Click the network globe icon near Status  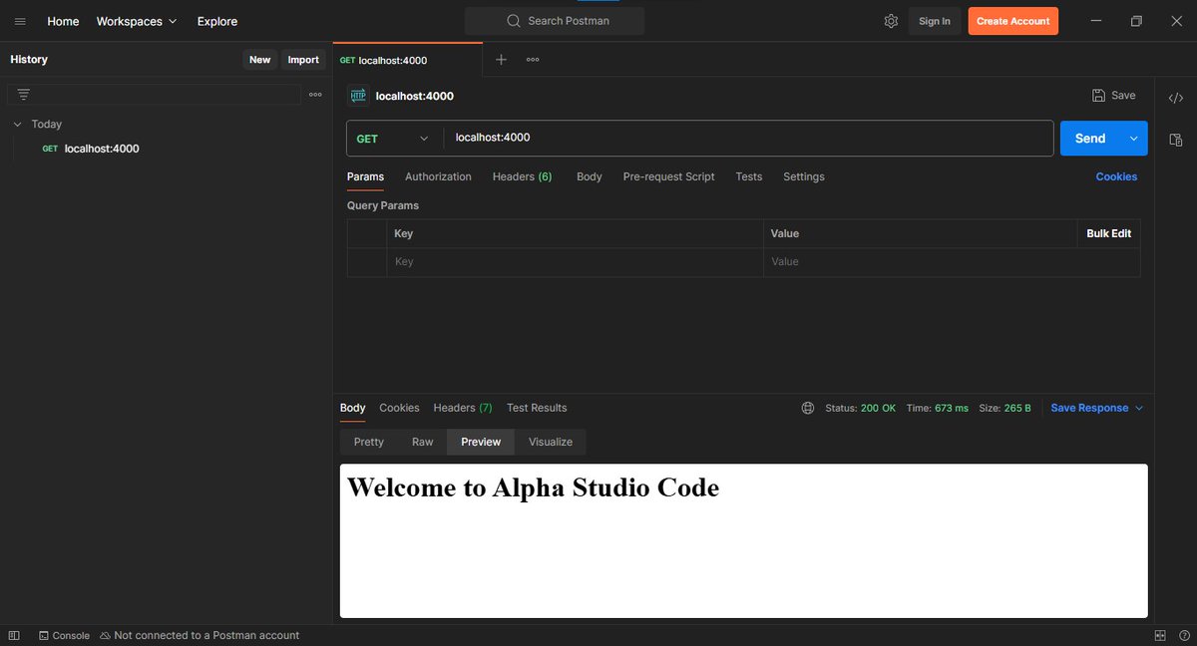point(808,408)
